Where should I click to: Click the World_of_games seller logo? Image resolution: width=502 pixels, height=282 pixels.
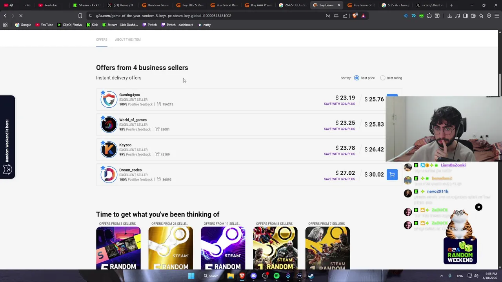[x=109, y=125]
